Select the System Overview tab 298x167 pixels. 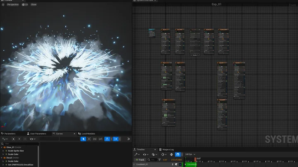click(145, 0)
